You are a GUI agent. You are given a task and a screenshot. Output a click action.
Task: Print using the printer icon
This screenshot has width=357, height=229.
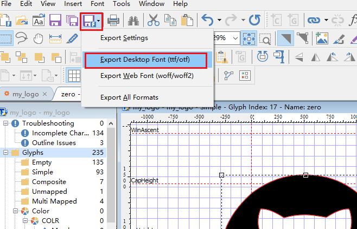[x=113, y=21]
